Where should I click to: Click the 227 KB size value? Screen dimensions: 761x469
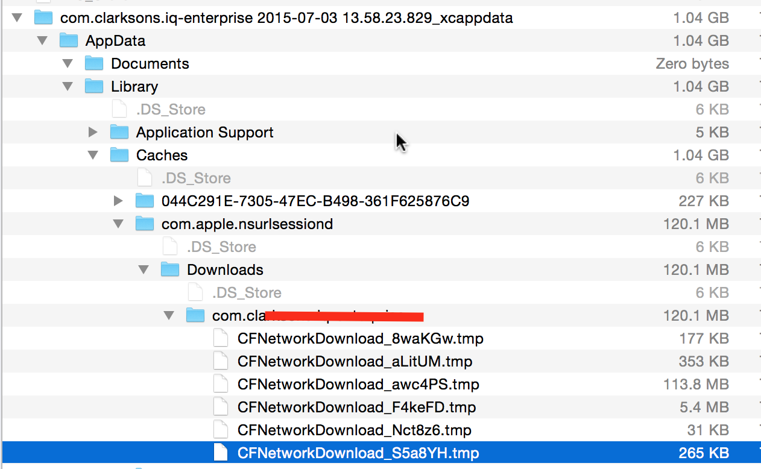704,201
